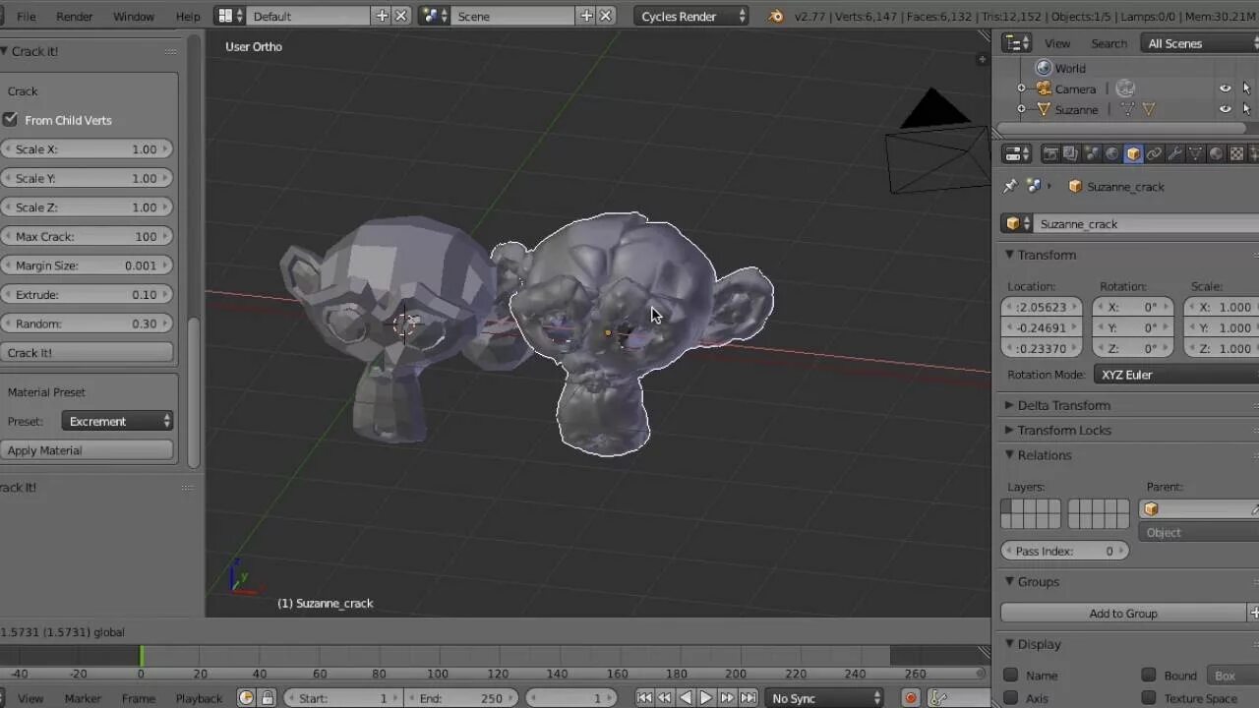
Task: Open the Material Preset dropdown
Action: tap(117, 421)
